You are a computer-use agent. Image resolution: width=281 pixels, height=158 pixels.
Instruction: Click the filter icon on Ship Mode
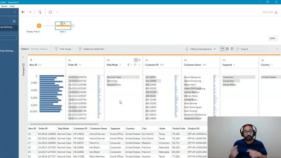pos(136,60)
